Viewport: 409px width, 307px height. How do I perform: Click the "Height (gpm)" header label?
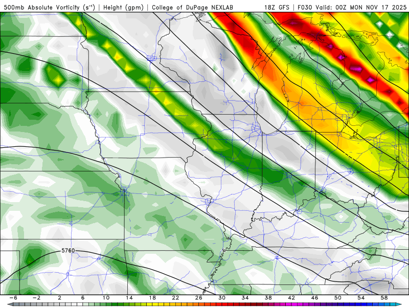click(x=123, y=7)
